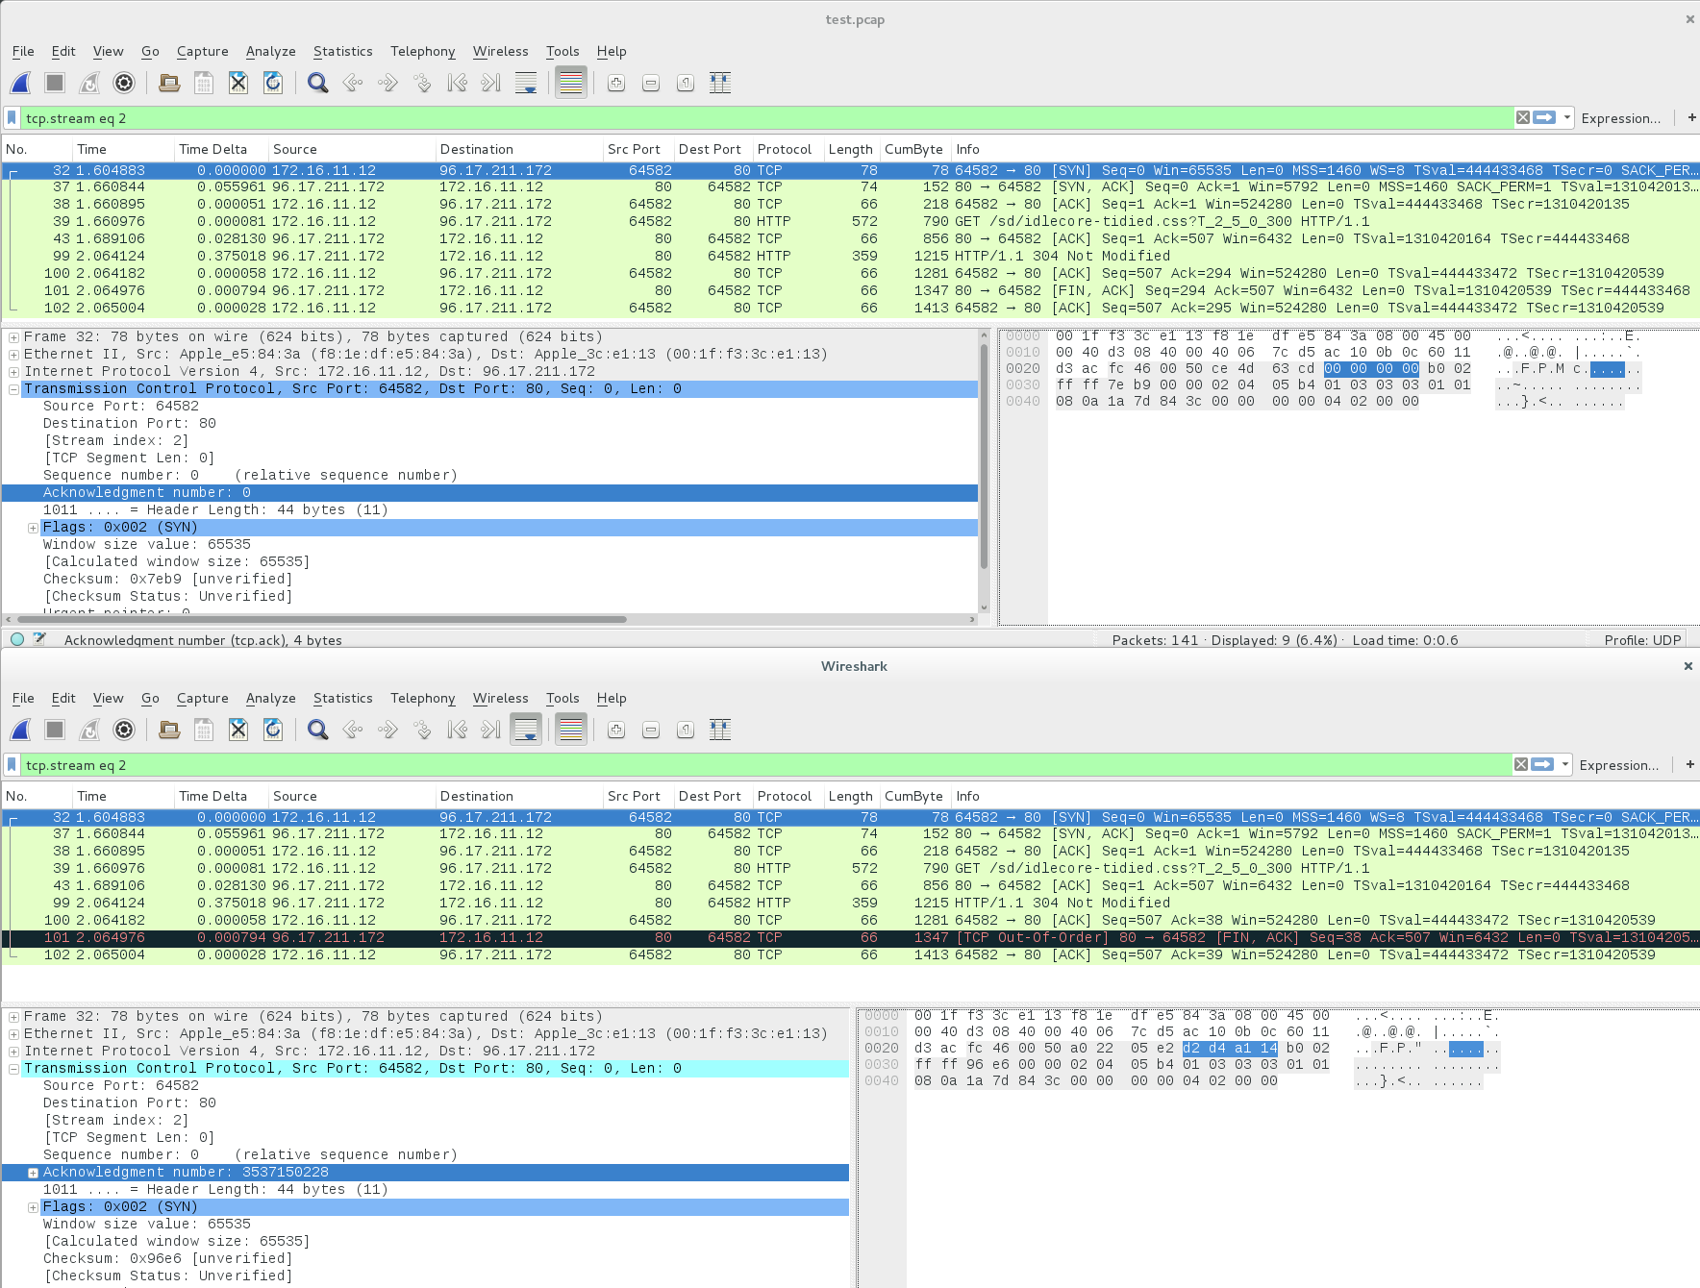Go to specified packet icon in Wireshark window
Image resolution: width=1700 pixels, height=1288 pixels.
pos(422,731)
